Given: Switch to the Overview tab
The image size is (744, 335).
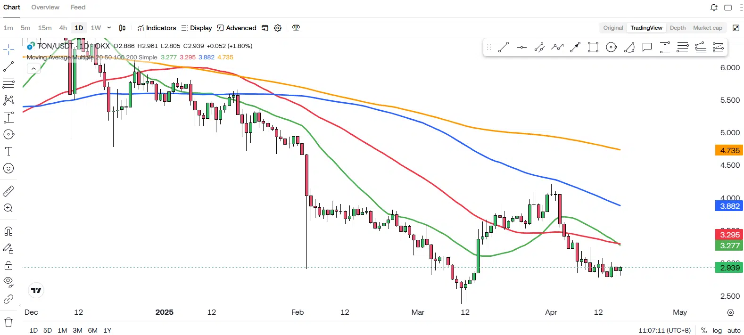Looking at the screenshot, I should 45,7.
